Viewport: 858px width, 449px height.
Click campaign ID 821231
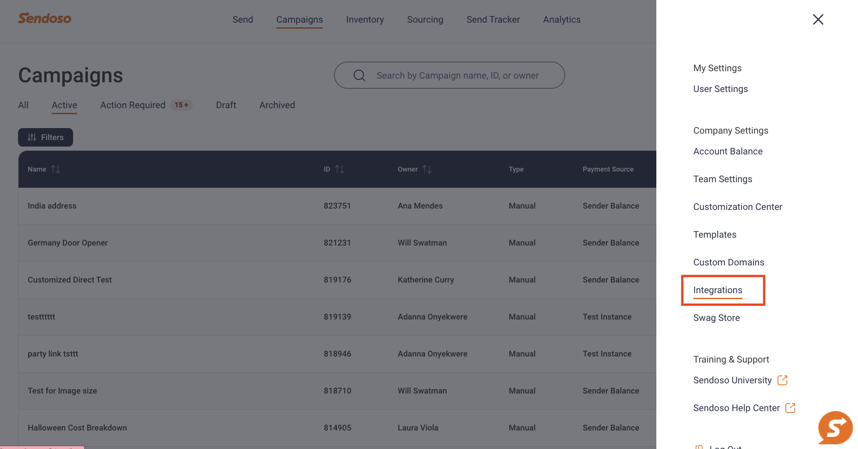[x=337, y=243]
